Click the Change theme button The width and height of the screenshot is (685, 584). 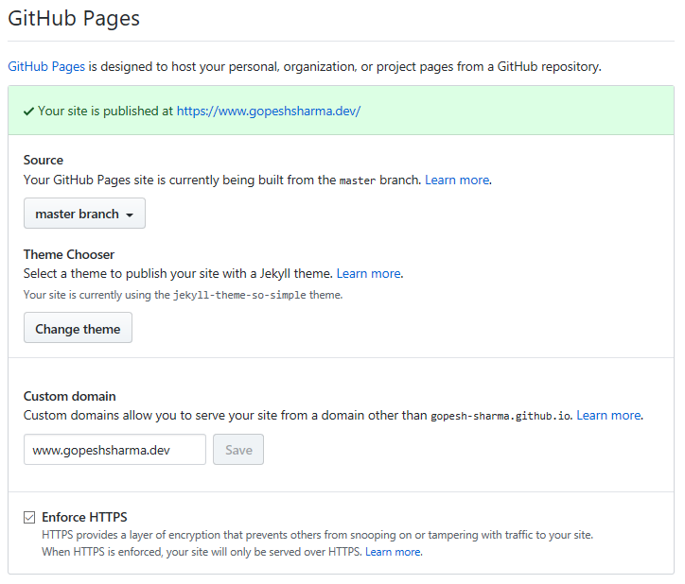coord(78,328)
